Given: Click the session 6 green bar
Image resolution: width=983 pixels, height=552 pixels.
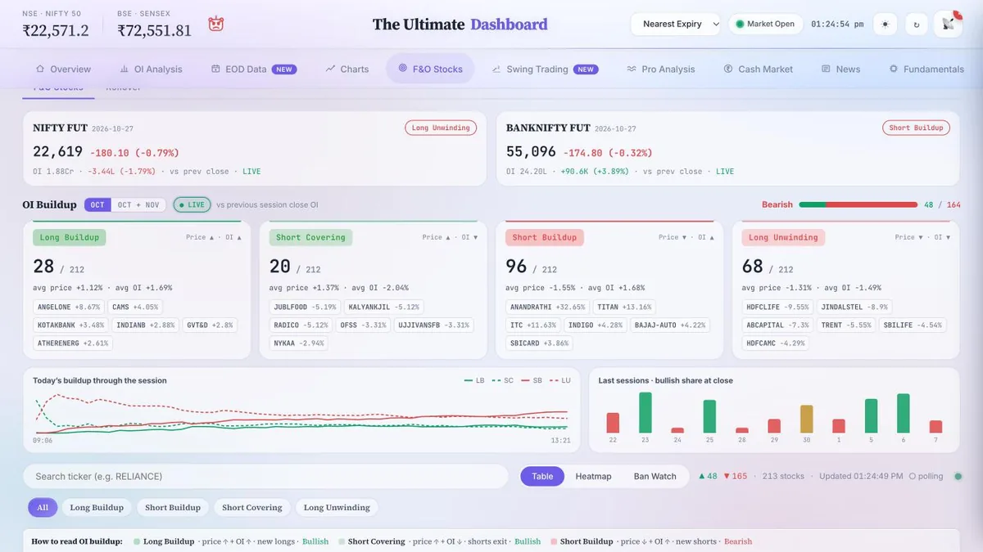Looking at the screenshot, I should (903, 413).
